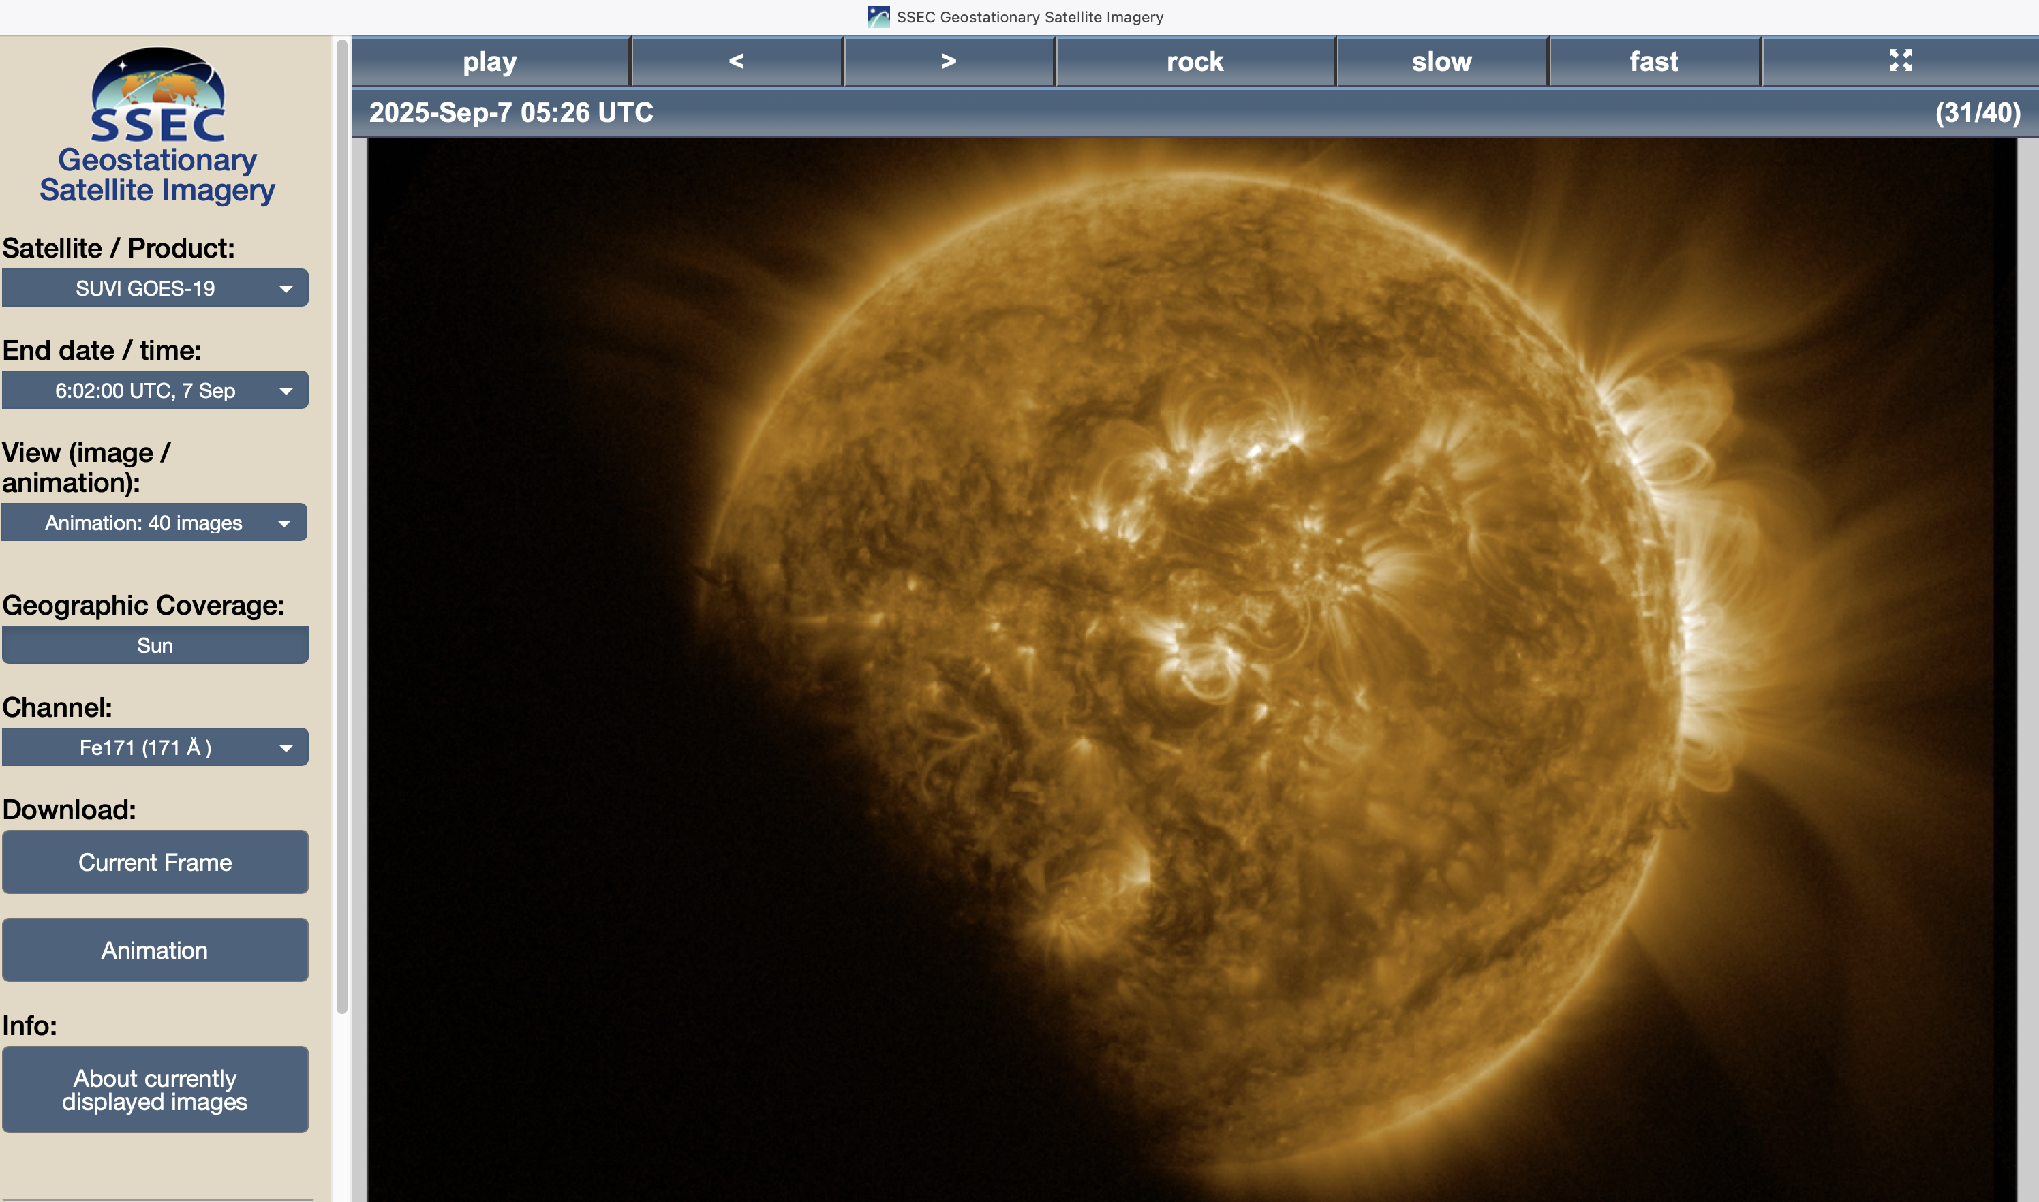Screen dimensions: 2039x1202
Task: Open About currently displayed images info
Action: [x=155, y=1090]
